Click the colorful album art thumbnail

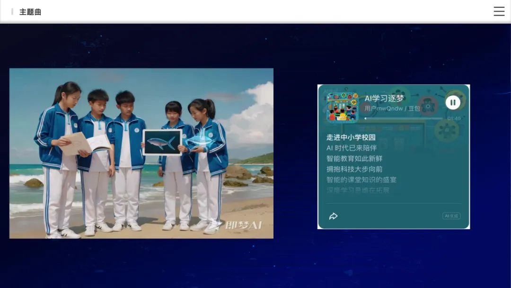point(342,105)
